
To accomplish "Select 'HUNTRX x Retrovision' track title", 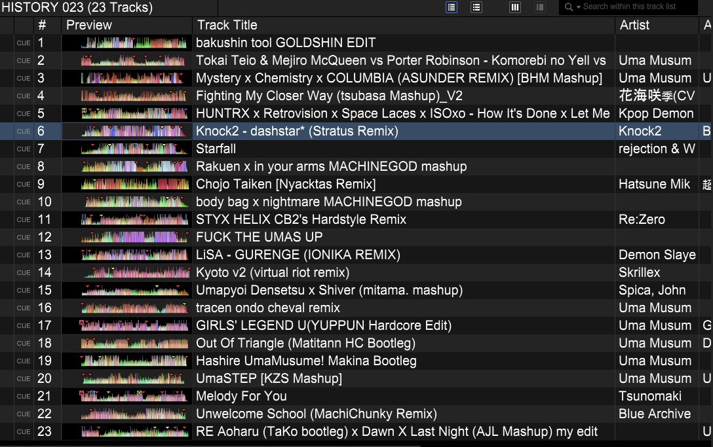I will 403,114.
